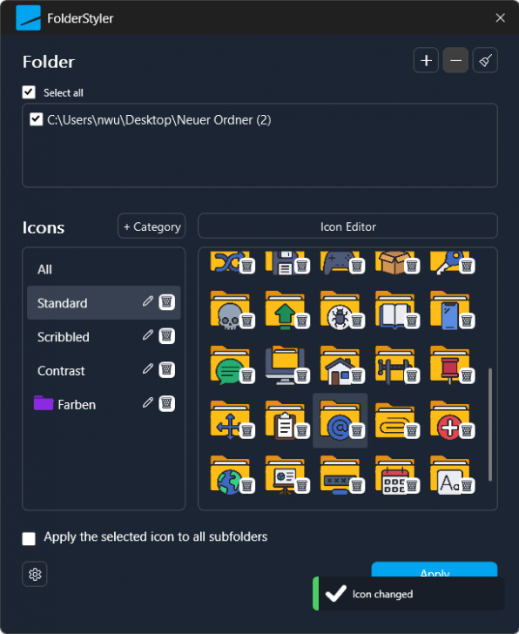Choose the bug folder icon

point(339,311)
